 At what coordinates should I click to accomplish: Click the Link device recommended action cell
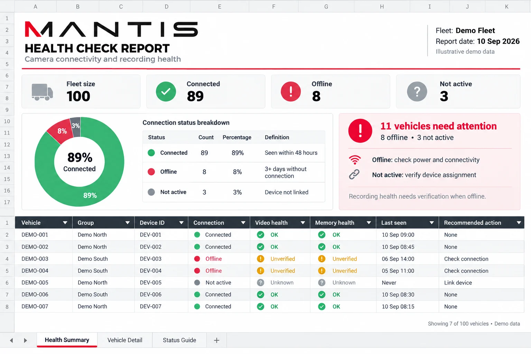pyautogui.click(x=482, y=283)
